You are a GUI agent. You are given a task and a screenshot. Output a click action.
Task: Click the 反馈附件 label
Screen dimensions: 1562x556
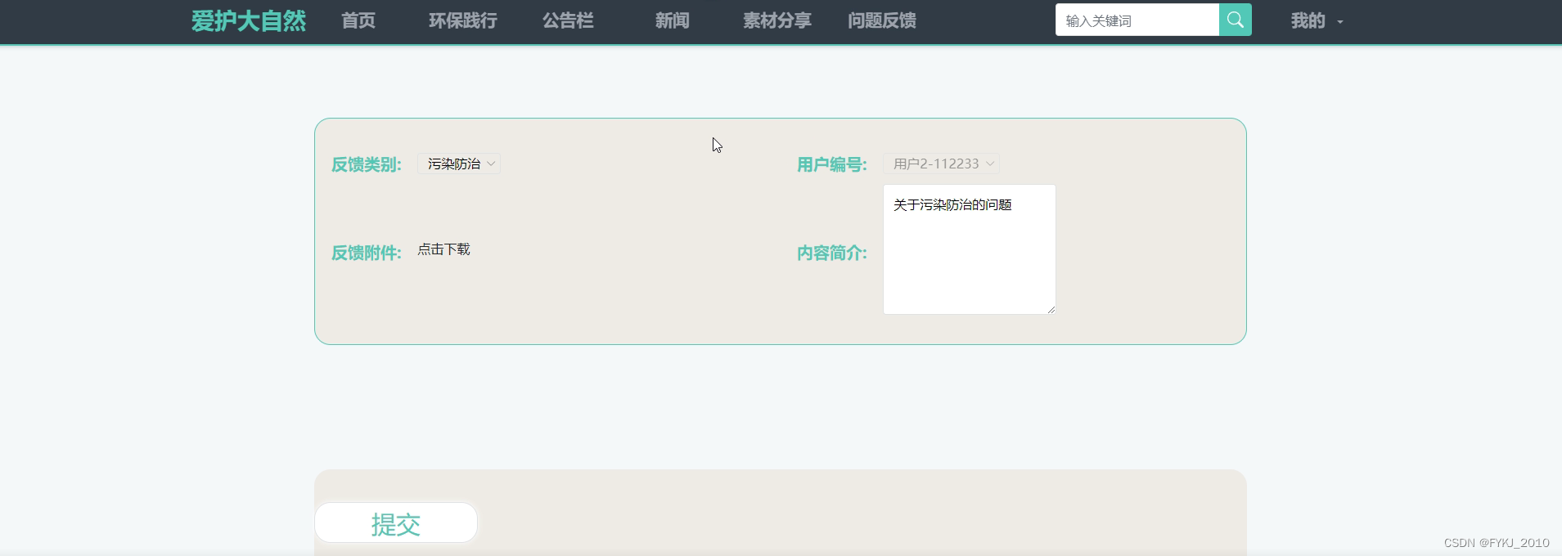366,253
